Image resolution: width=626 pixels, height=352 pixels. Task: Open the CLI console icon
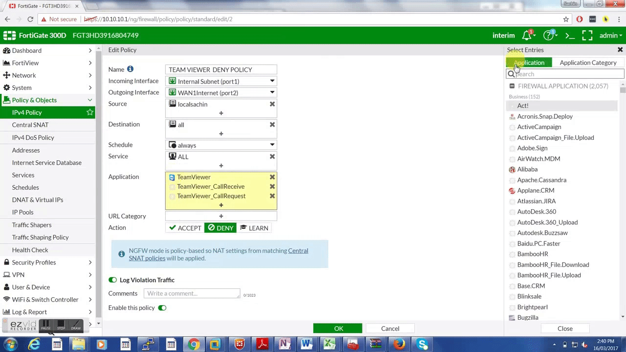coord(570,36)
